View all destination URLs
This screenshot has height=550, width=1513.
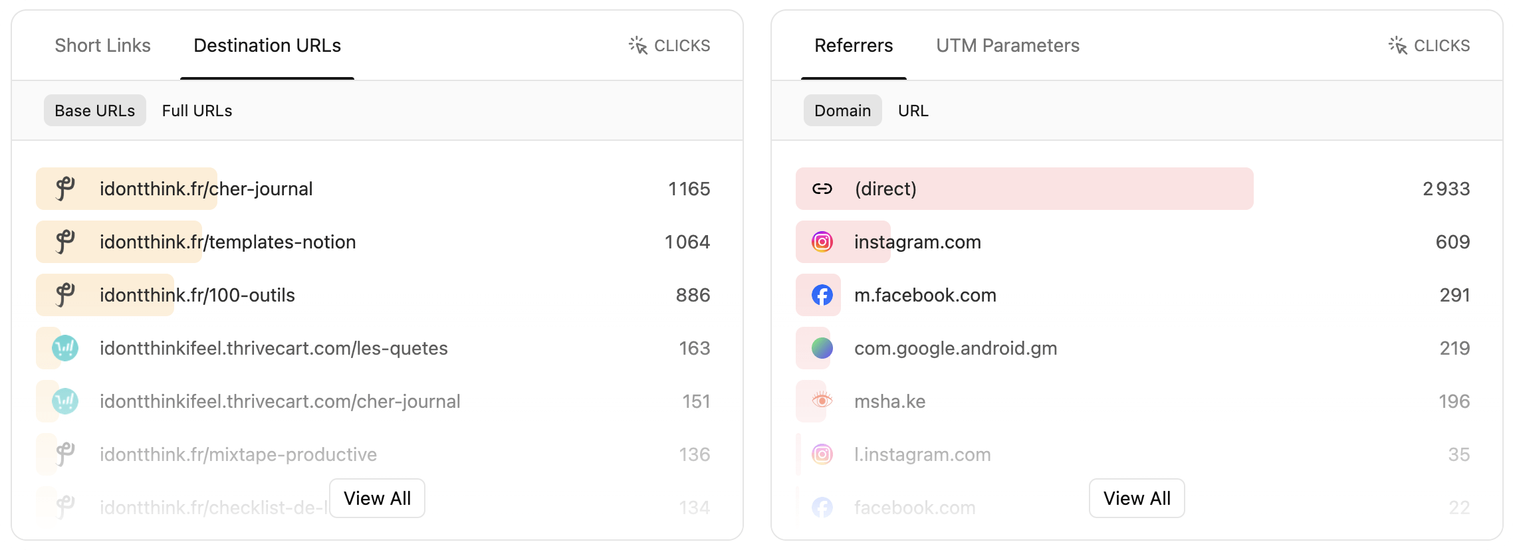[x=377, y=498]
